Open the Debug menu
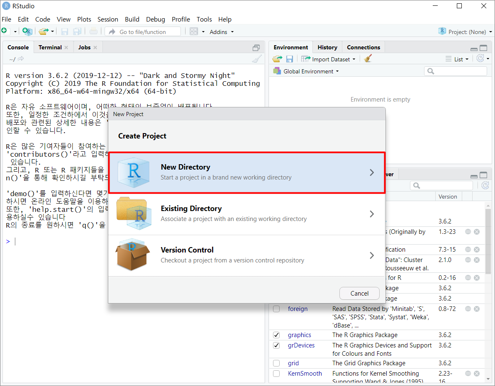The image size is (495, 386). [155, 19]
